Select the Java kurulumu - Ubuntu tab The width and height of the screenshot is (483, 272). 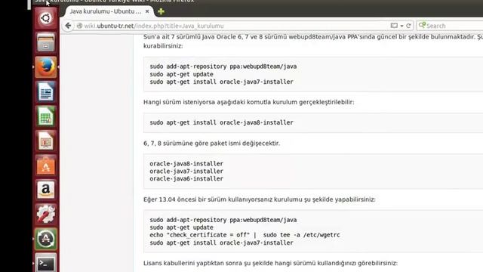click(106, 11)
